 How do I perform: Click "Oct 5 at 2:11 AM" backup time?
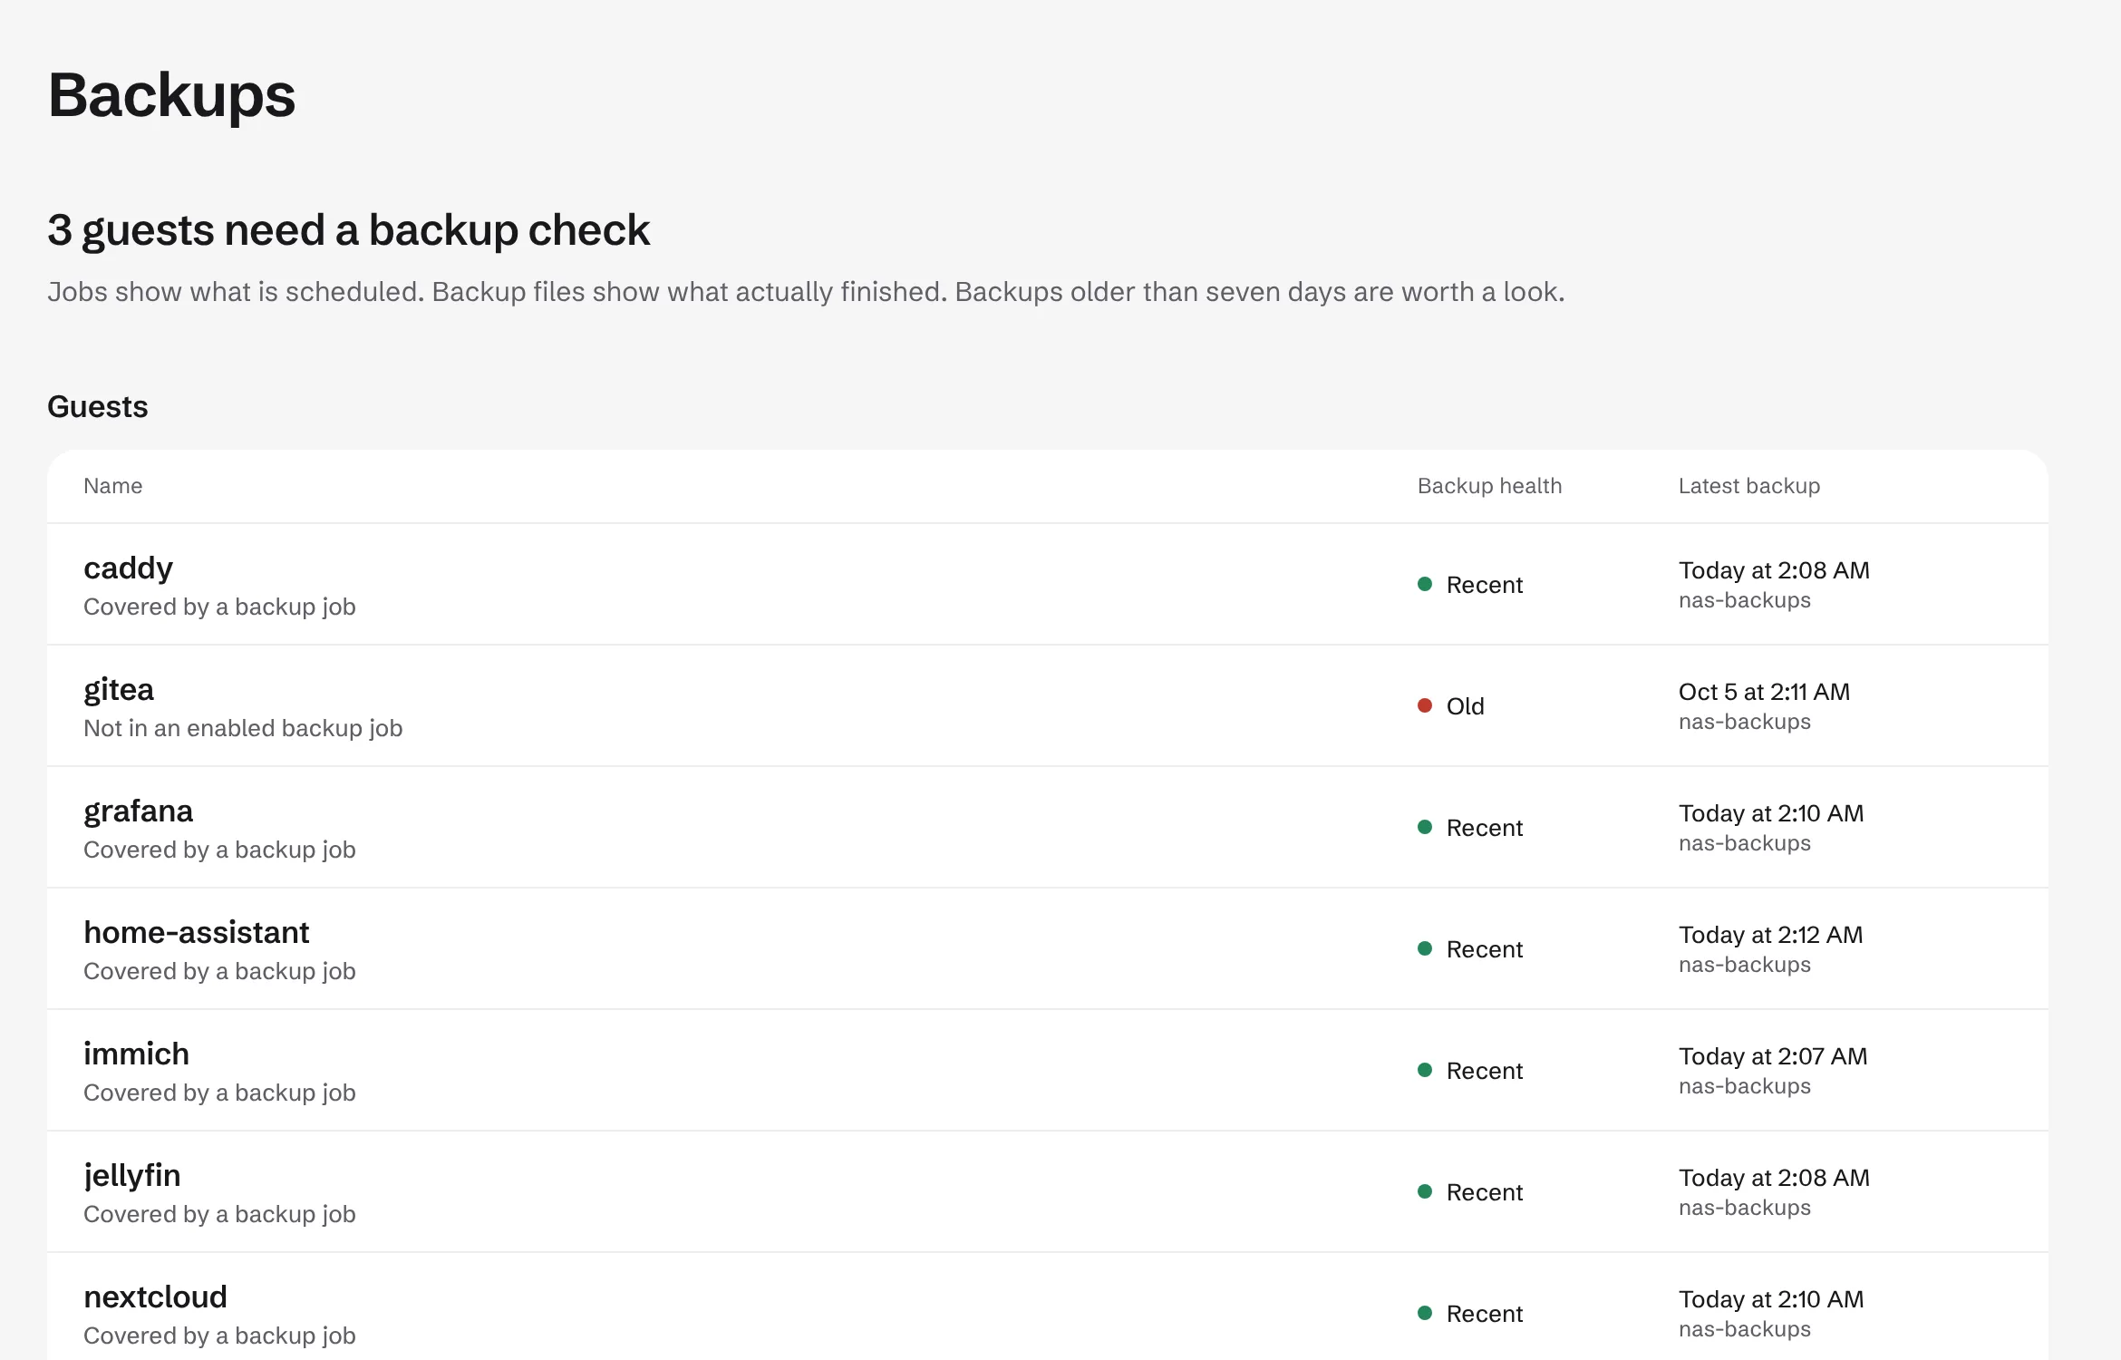1764,692
